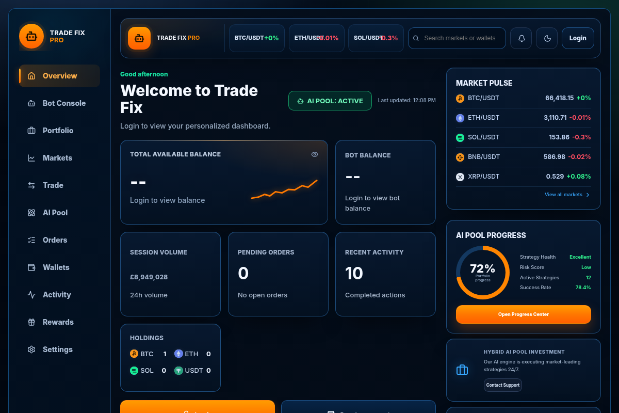Click the Markets chart icon
Image resolution: width=619 pixels, height=413 pixels.
31,158
